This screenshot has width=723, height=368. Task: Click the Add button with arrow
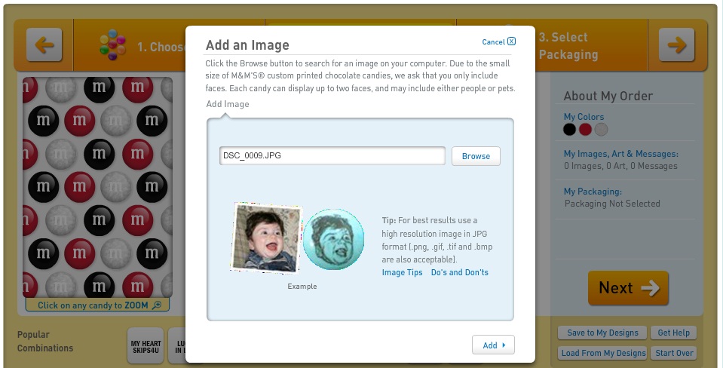pos(493,345)
